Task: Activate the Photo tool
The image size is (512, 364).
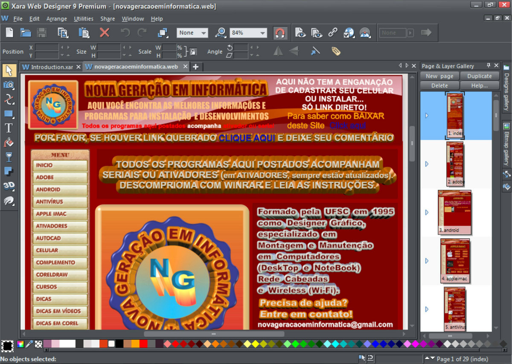Action: (9, 85)
